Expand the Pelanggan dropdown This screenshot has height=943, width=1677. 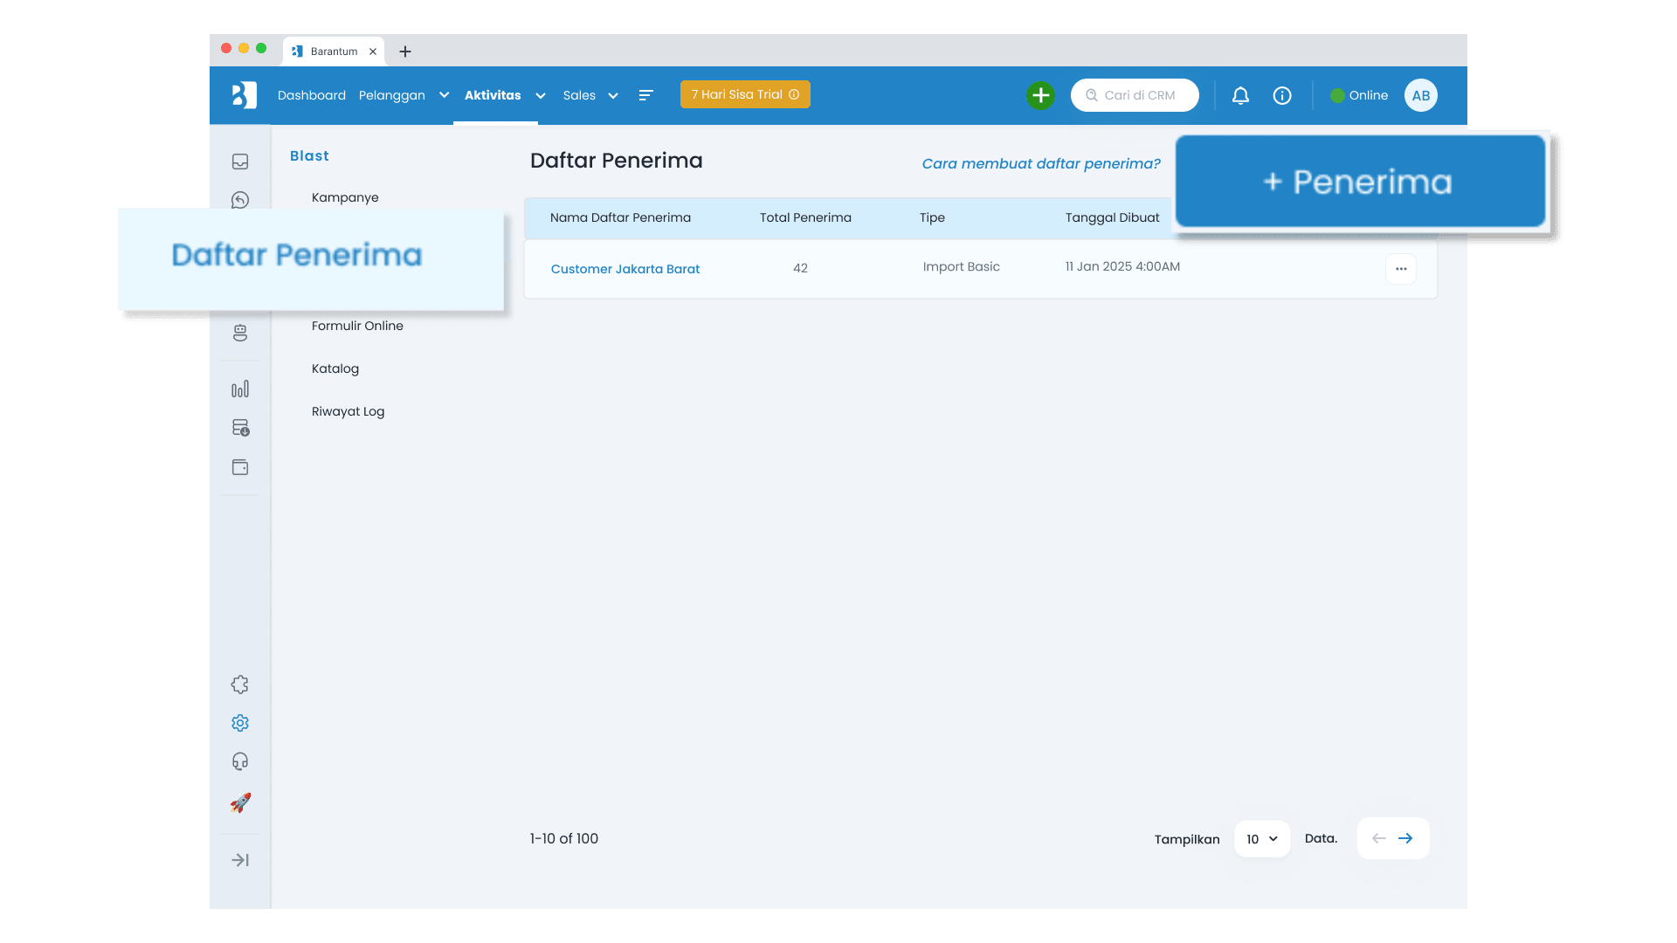pyautogui.click(x=443, y=95)
